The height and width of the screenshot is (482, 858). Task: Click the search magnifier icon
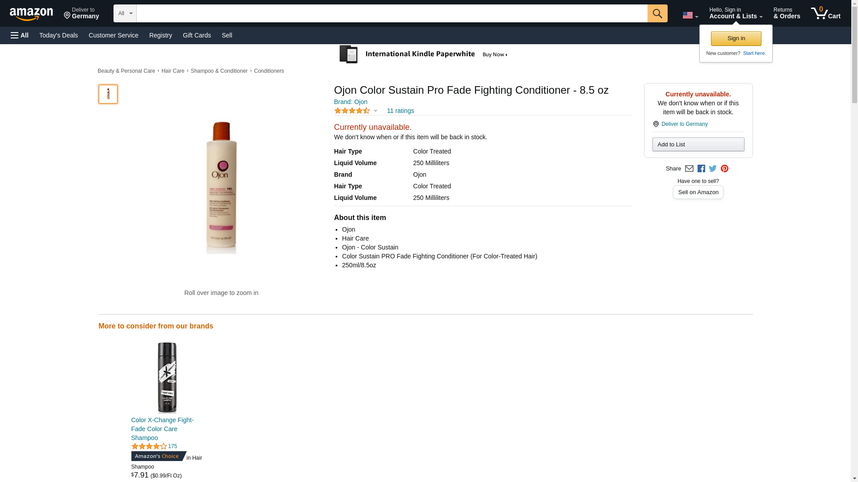tap(657, 13)
